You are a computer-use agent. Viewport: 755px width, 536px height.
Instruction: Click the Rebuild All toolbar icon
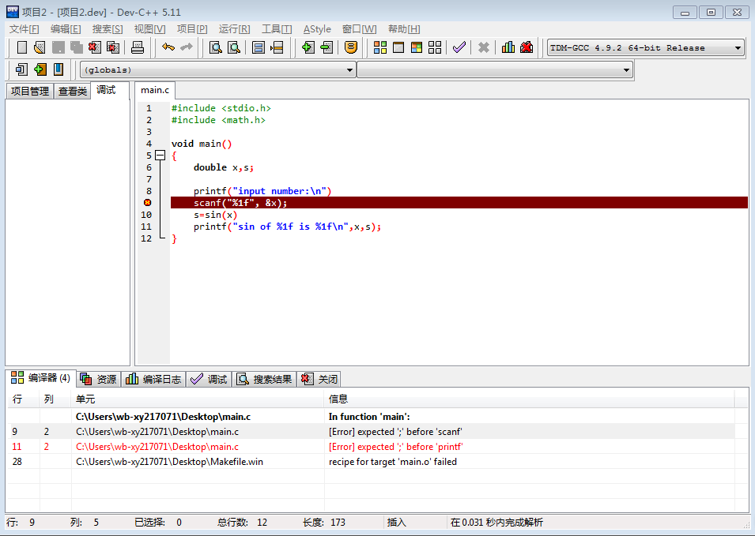click(x=435, y=47)
